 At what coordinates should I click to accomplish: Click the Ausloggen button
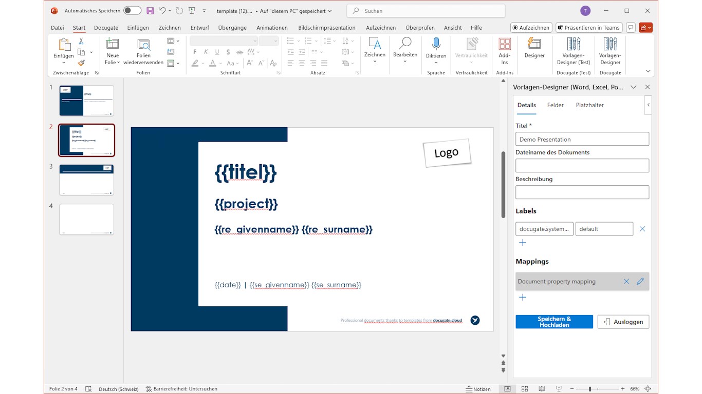(623, 322)
